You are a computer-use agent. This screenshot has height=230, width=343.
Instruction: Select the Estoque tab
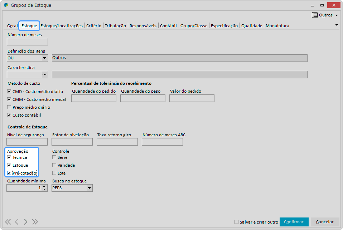[x=29, y=26]
